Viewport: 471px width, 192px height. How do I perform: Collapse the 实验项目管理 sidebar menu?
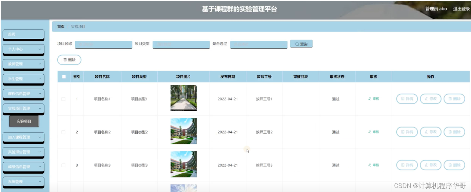click(x=23, y=109)
